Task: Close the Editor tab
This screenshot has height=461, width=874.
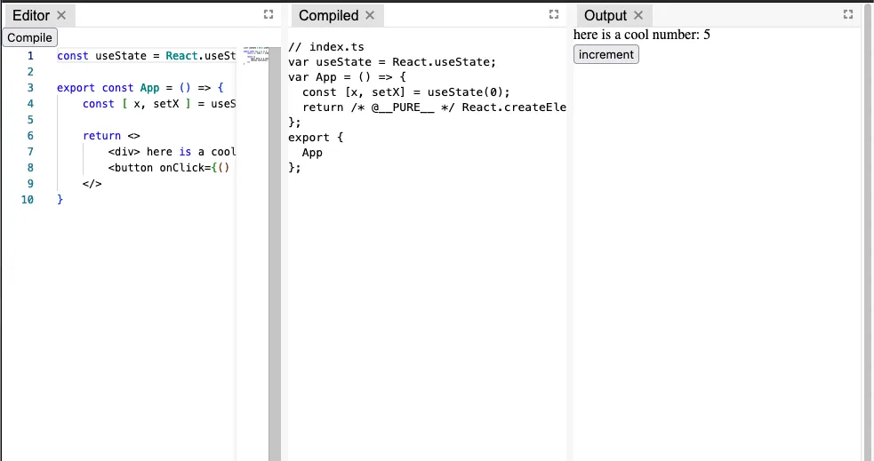Action: (61, 15)
